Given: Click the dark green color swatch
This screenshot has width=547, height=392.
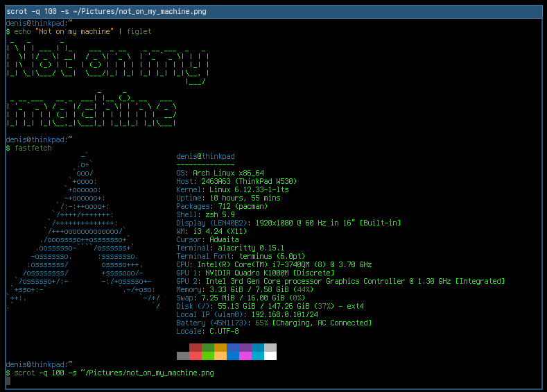Looking at the screenshot, I should click(208, 348).
